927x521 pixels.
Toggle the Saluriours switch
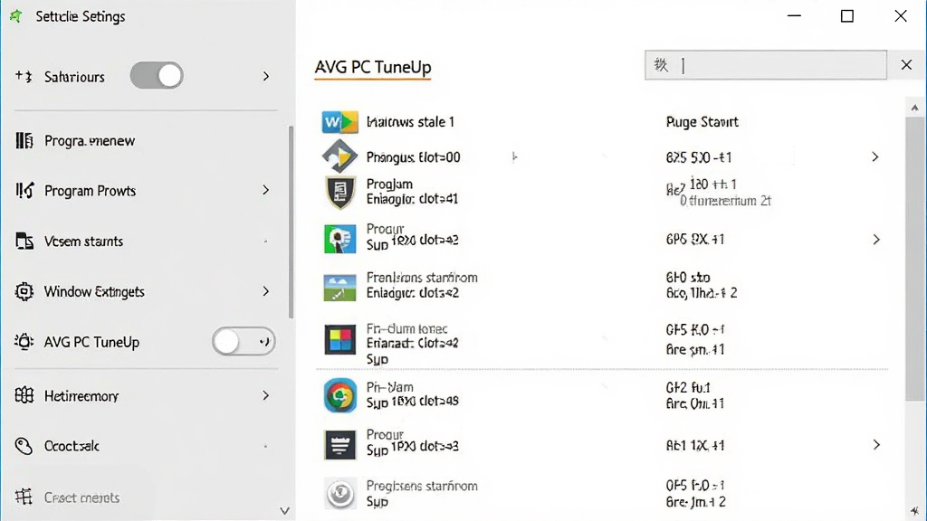[x=157, y=76]
